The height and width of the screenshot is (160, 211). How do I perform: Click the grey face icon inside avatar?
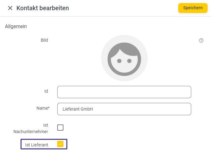tap(124, 59)
